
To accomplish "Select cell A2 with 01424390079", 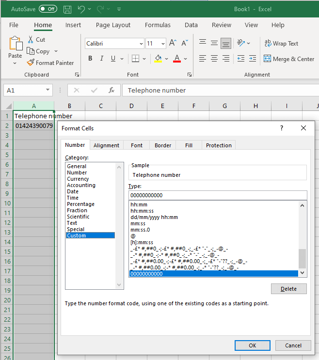I will point(34,126).
